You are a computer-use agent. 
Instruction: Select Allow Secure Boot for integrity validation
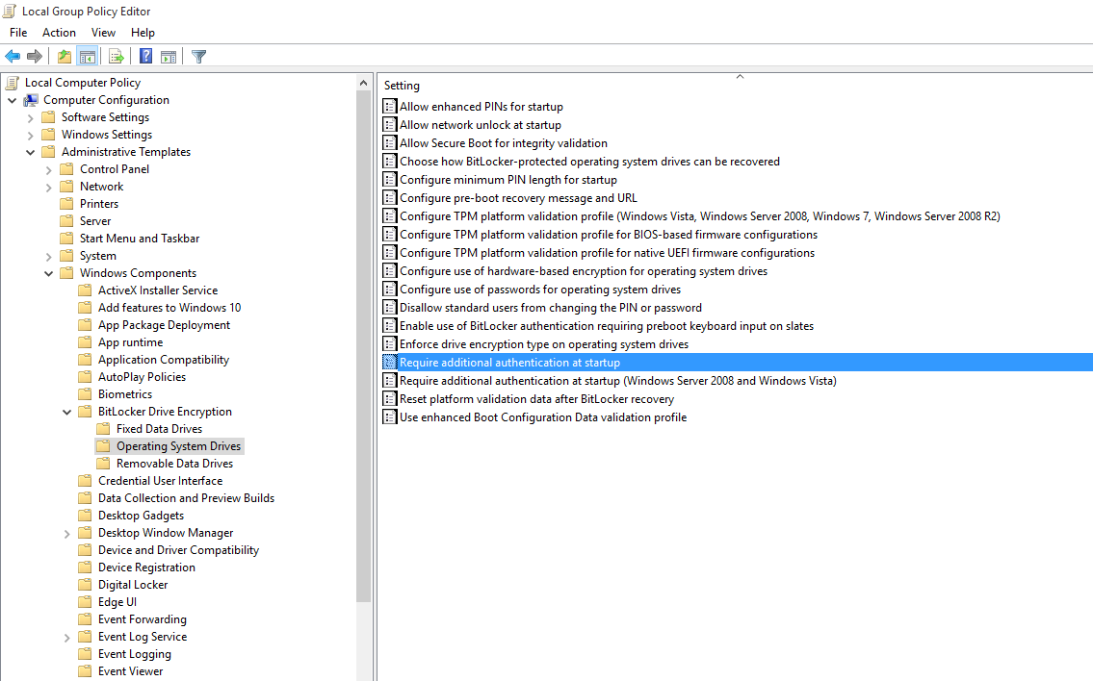tap(504, 143)
